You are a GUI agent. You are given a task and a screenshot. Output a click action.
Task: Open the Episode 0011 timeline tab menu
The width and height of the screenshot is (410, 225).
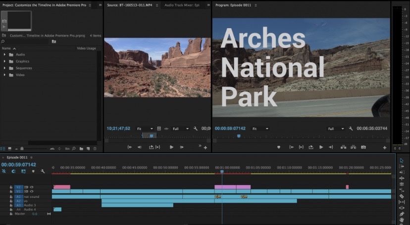pyautogui.click(x=30, y=158)
